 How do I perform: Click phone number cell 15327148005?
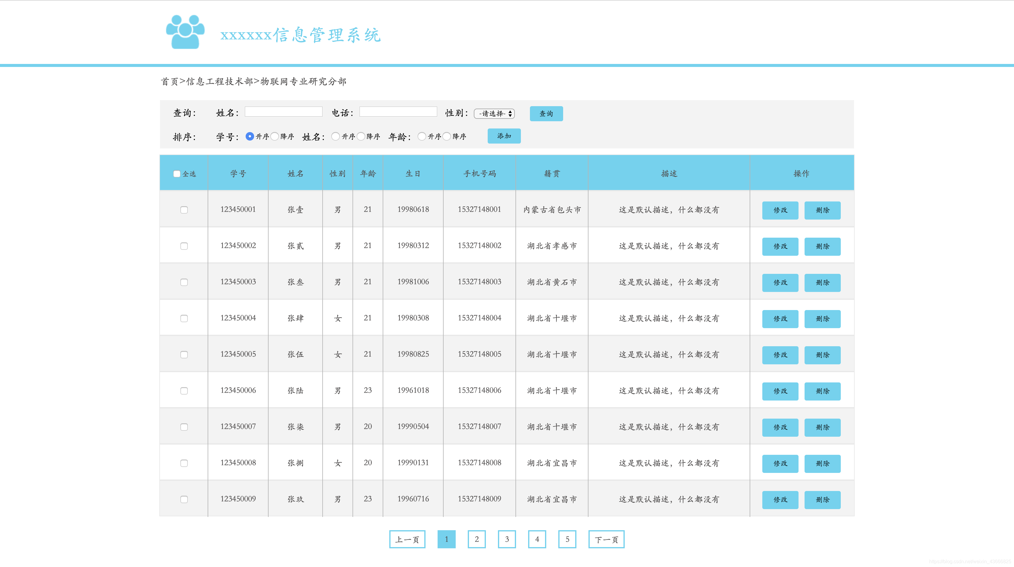[x=480, y=354]
